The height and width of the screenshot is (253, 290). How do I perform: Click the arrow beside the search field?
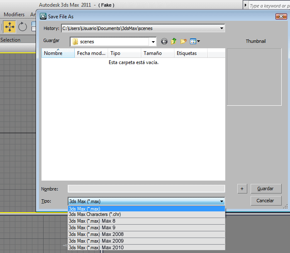tap(246, 5)
